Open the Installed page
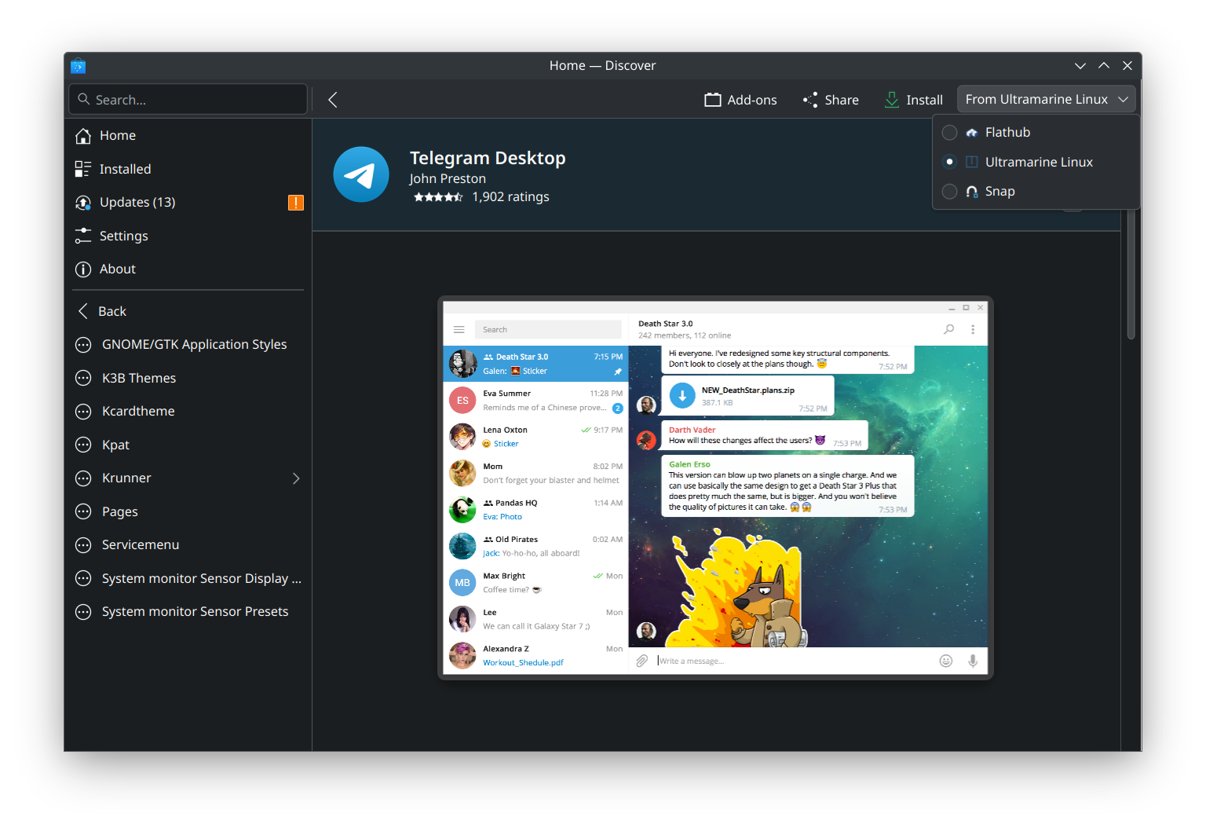1206x828 pixels. pyautogui.click(x=188, y=169)
